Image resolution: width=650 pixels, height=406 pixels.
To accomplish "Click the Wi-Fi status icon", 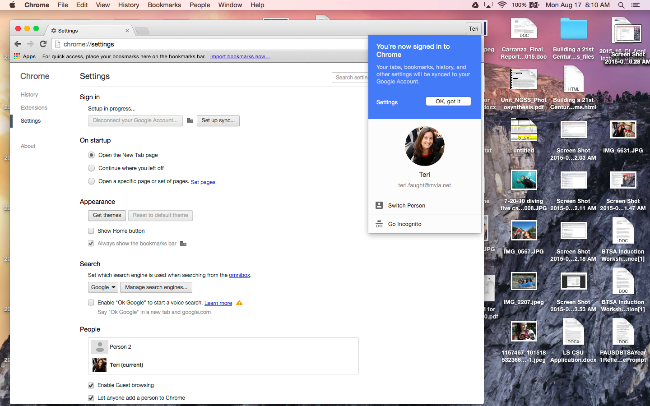I will (502, 5).
